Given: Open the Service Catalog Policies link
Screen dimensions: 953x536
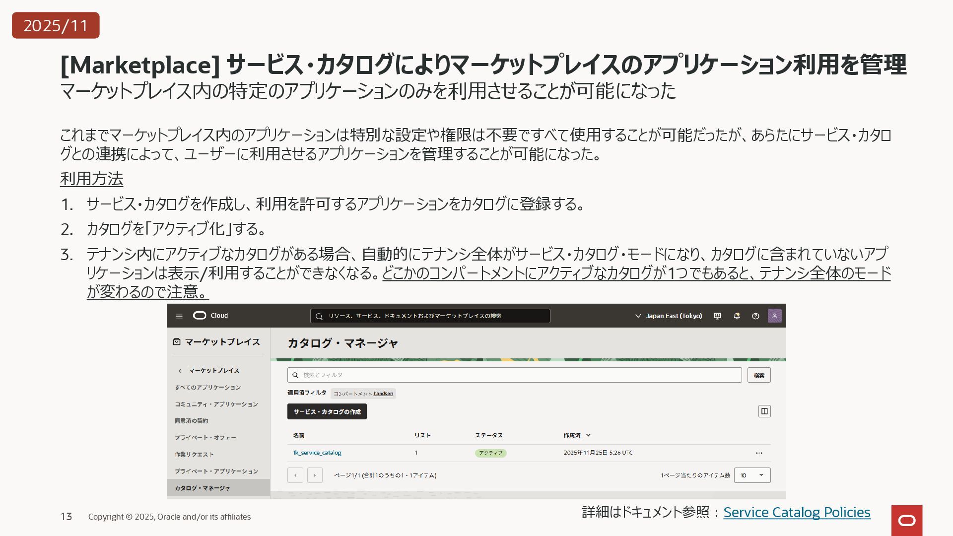Looking at the screenshot, I should click(797, 512).
